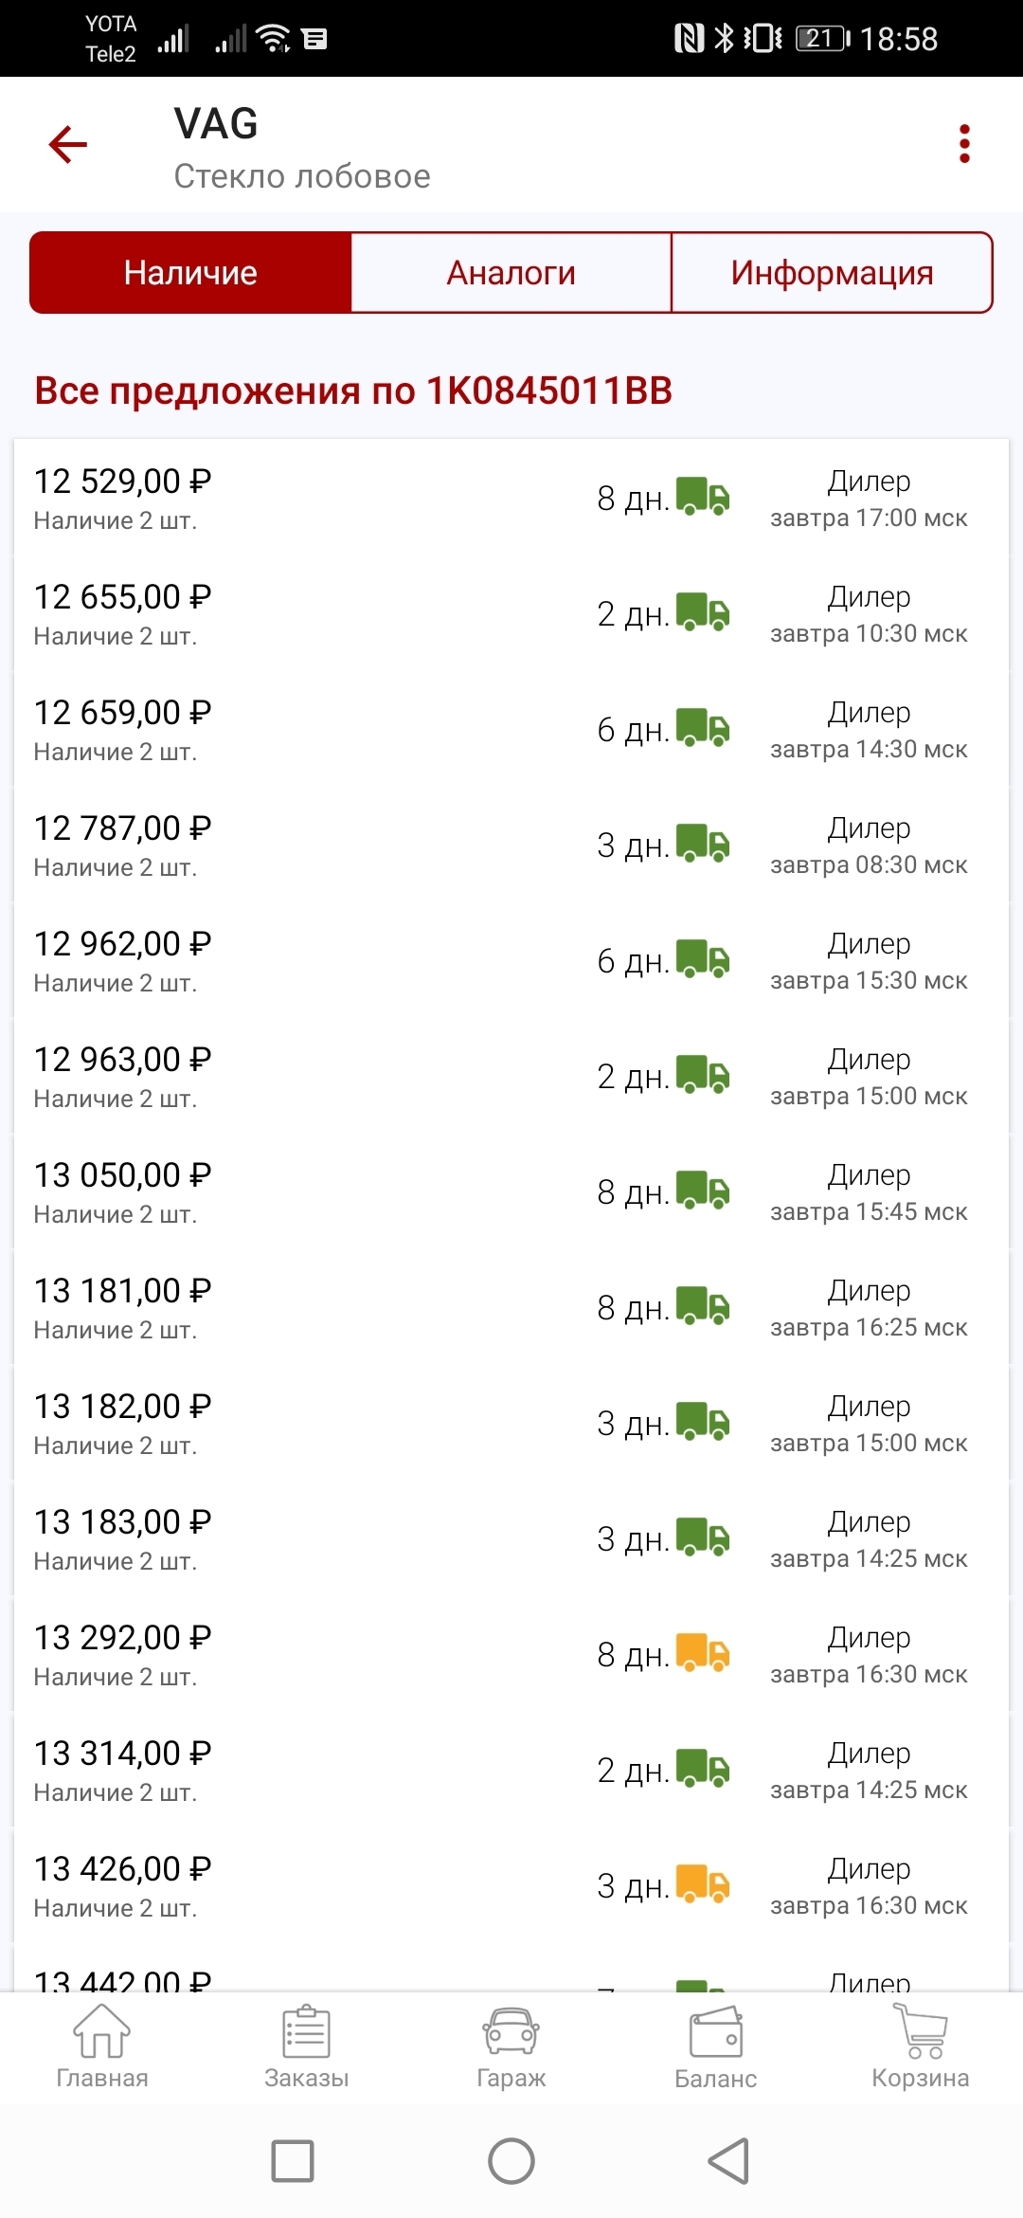
Task: Select the 13 314,00 ₽ offer price
Action: pyautogui.click(x=123, y=1754)
